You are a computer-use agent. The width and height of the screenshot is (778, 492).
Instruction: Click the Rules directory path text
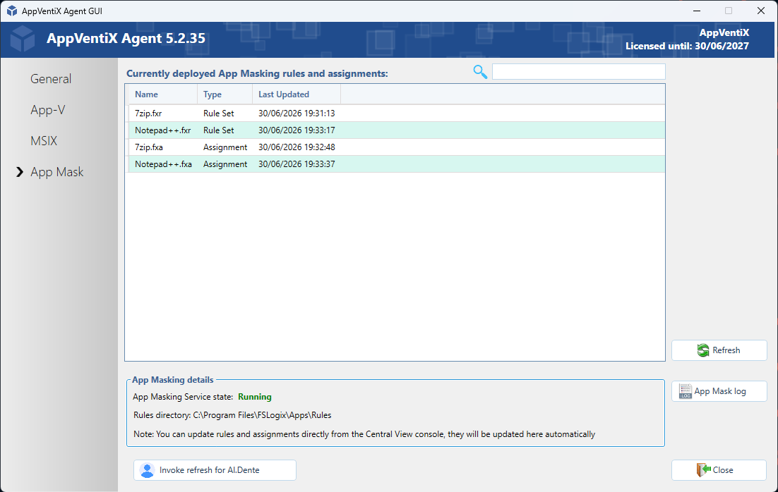pyautogui.click(x=262, y=415)
